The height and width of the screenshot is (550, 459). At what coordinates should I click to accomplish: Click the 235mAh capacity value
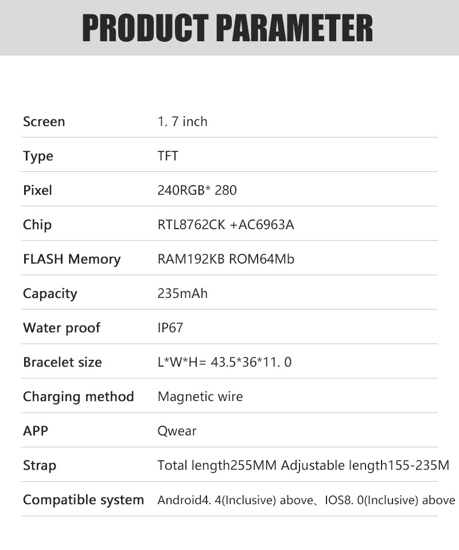(x=182, y=293)
